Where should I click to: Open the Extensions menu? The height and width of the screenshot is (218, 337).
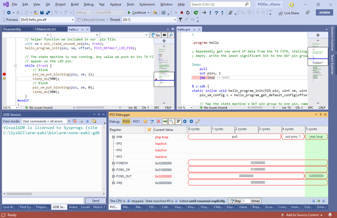pos(147,4)
